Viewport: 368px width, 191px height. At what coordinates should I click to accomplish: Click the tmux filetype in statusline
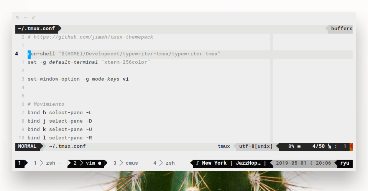point(223,146)
